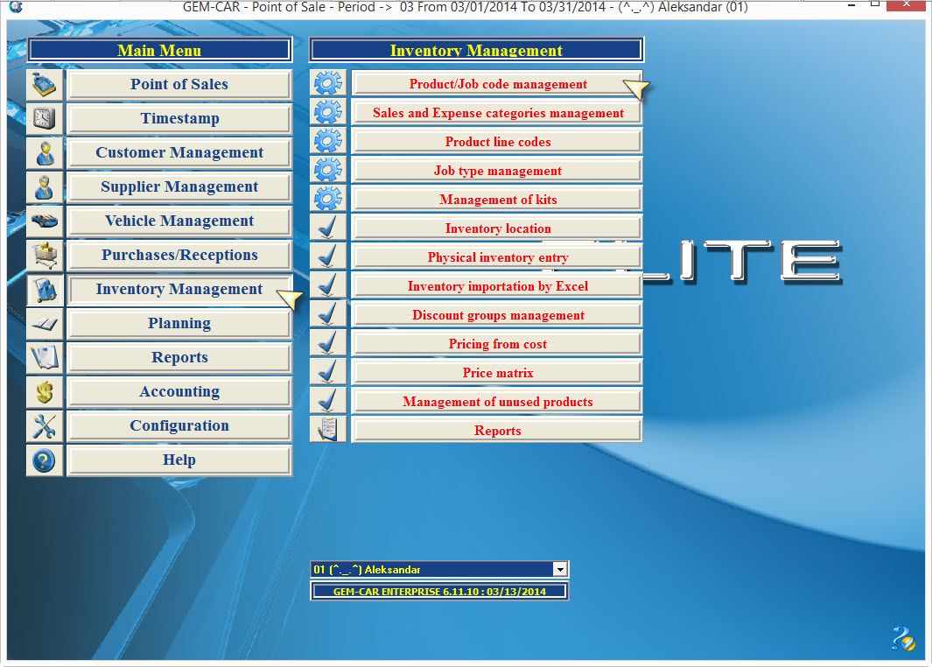Click the gear icon beside Sales and Expense categories
The height and width of the screenshot is (667, 932).
(328, 112)
